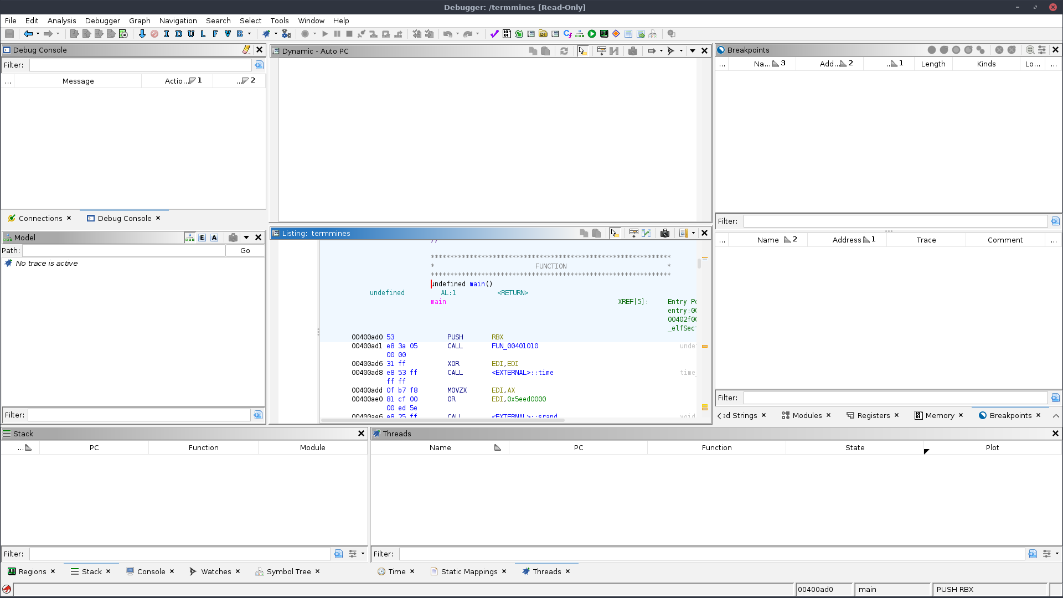Click the snapshot/camera icon in Listing panel
The height and width of the screenshot is (598, 1063).
tap(664, 233)
